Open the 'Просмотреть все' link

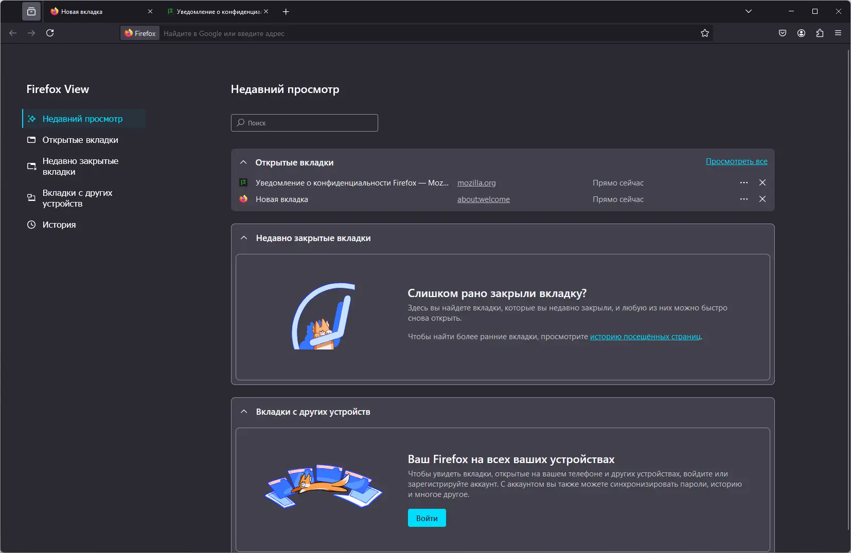736,161
